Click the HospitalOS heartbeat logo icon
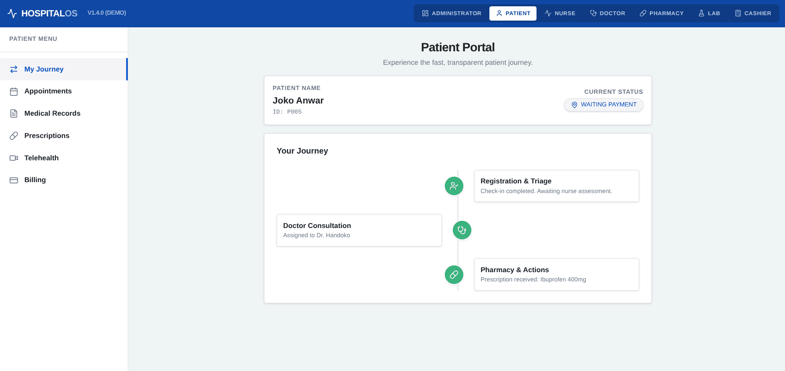The height and width of the screenshot is (371, 785). click(x=12, y=13)
